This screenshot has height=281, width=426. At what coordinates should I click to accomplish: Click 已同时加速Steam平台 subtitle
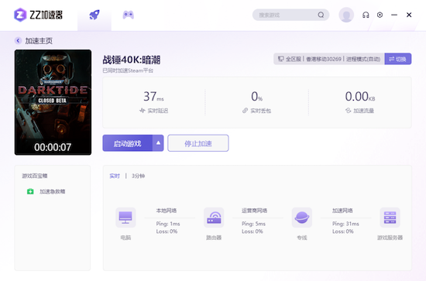point(128,70)
